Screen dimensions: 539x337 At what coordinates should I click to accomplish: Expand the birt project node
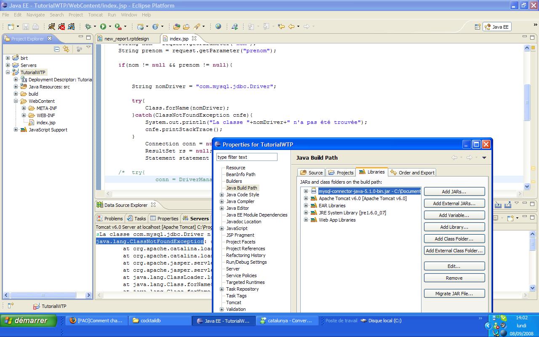pyautogui.click(x=8, y=58)
